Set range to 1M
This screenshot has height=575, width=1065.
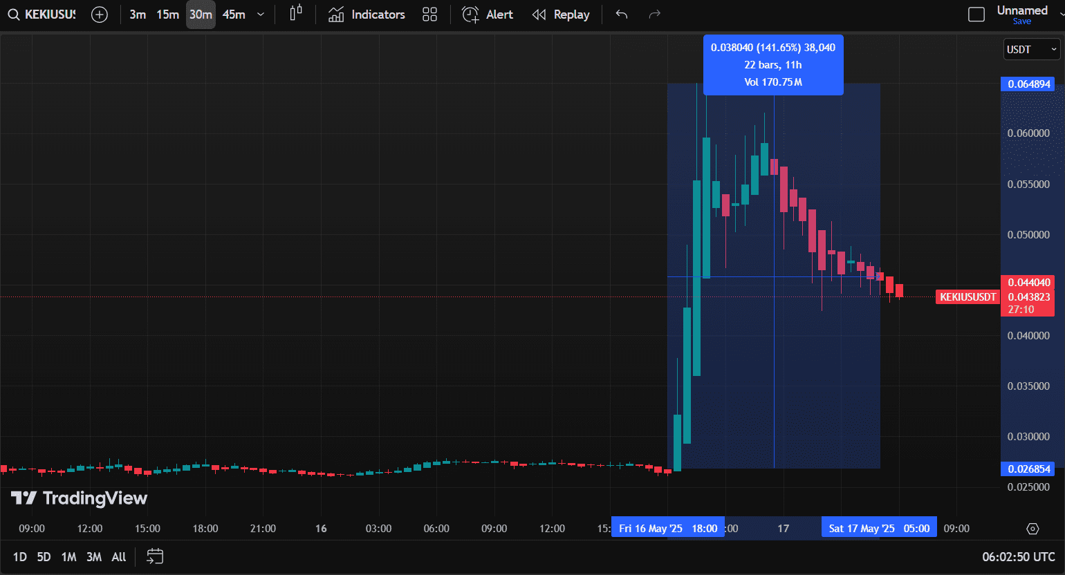pyautogui.click(x=68, y=557)
